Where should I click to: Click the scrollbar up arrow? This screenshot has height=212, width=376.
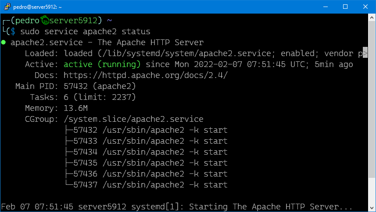[372, 17]
